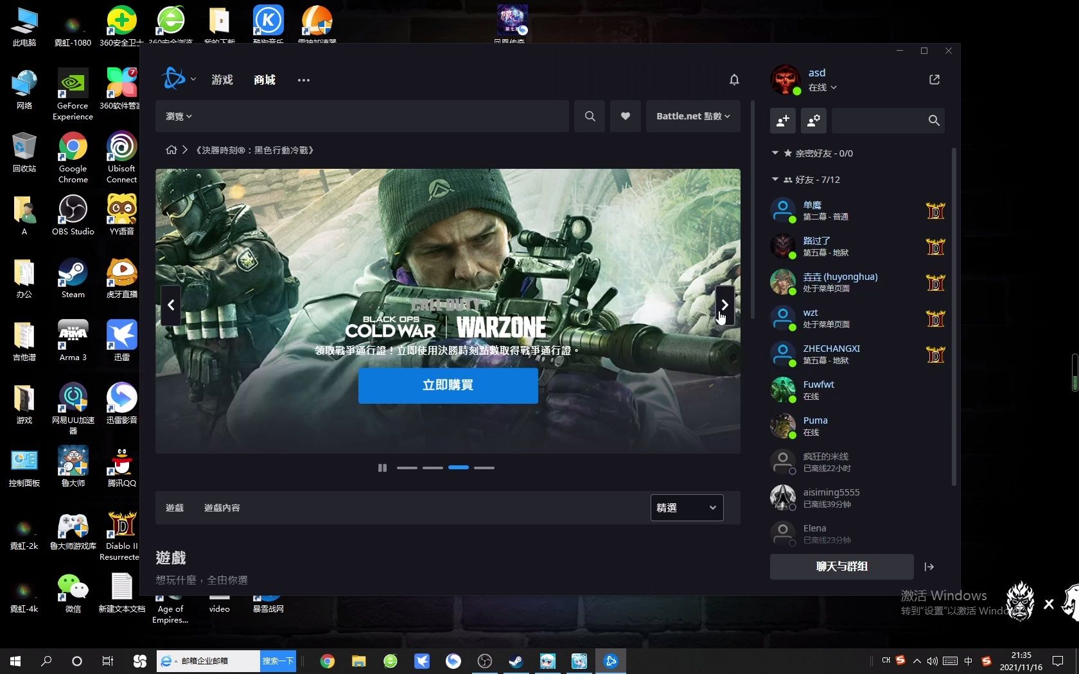Select offline friend 疯狂的米线
This screenshot has height=674, width=1079.
pyautogui.click(x=859, y=462)
